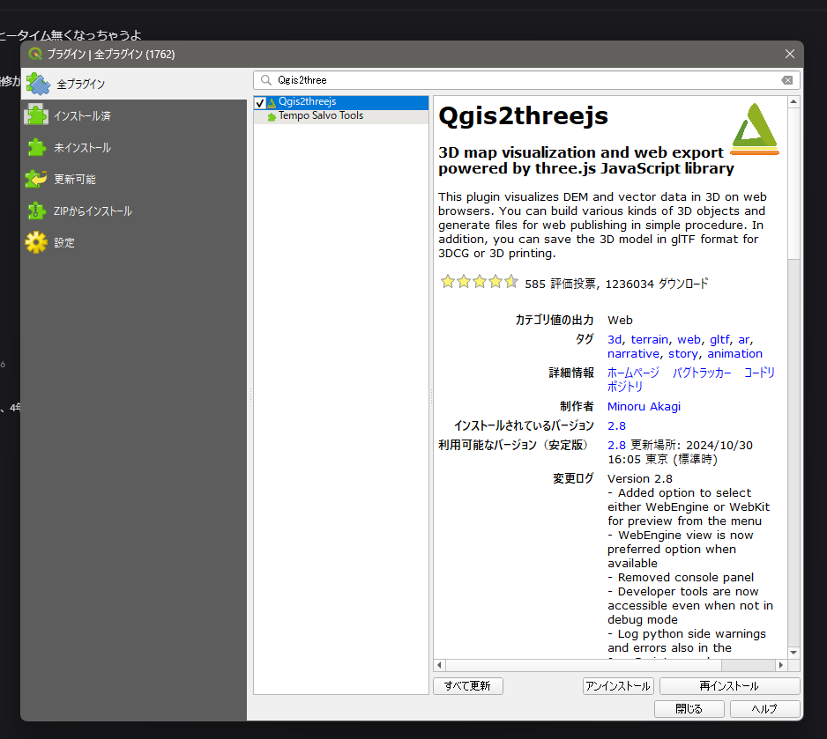827x739 pixels.
Task: Click the five-star rating
Action: (480, 282)
